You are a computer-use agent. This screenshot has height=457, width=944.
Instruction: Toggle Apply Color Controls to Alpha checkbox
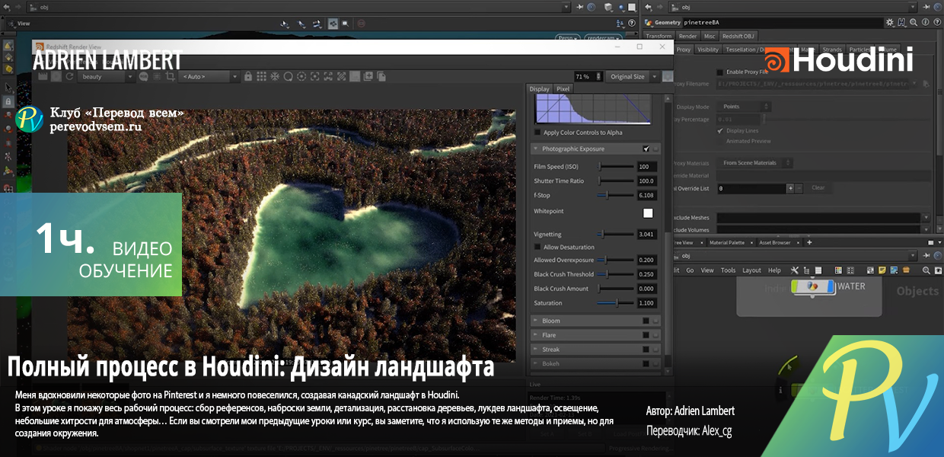click(x=537, y=133)
